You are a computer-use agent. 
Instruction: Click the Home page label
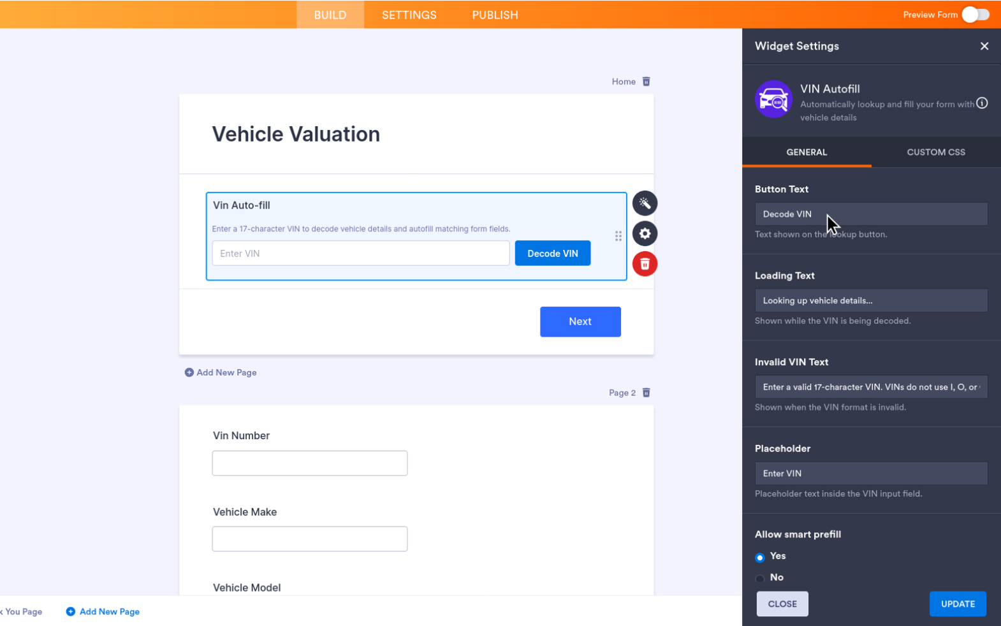[x=624, y=82]
